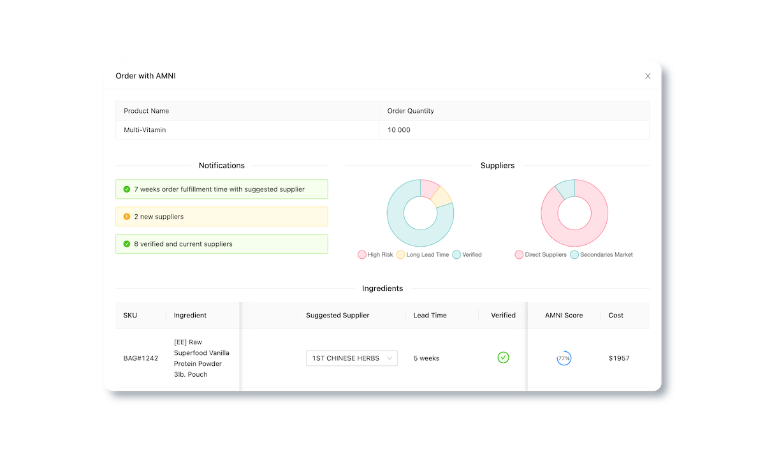Toggle the High Risk legend item
765x459 pixels.
tap(375, 254)
